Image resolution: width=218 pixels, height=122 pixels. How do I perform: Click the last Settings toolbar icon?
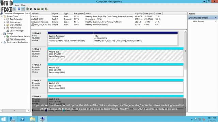[x=46, y=9]
